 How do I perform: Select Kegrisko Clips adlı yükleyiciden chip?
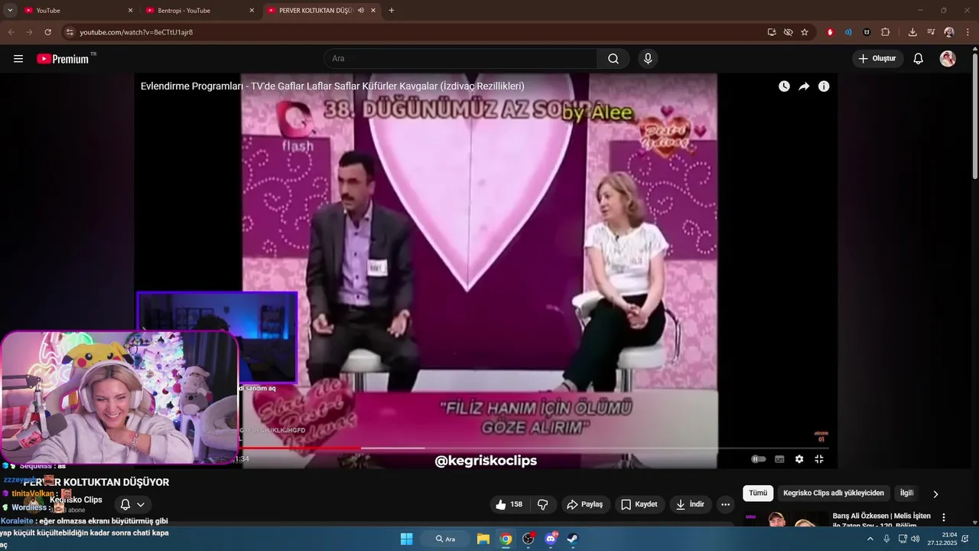point(834,494)
